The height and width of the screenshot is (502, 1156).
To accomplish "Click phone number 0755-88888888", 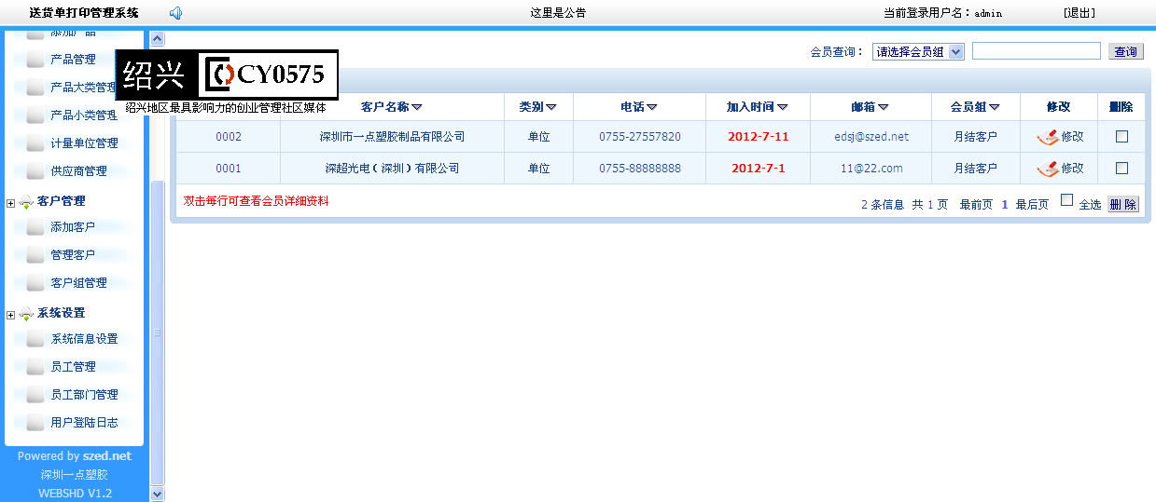I will click(640, 169).
